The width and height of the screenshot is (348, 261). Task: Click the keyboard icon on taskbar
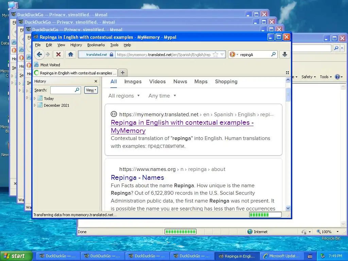click(x=310, y=256)
